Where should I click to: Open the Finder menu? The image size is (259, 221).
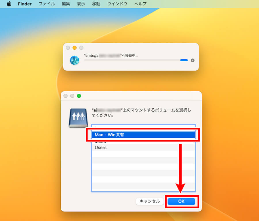(25, 4)
